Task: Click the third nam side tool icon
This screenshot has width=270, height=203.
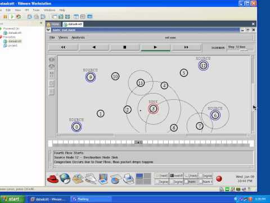Action: click(x=52, y=74)
